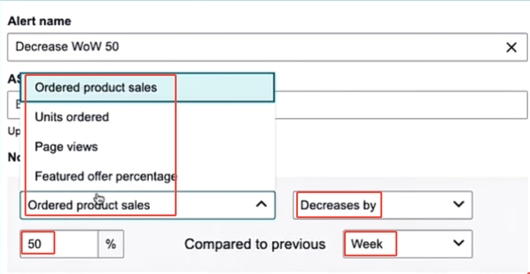Click the ASIN input field beside the list
This screenshot has width=530, height=274.
(x=402, y=105)
